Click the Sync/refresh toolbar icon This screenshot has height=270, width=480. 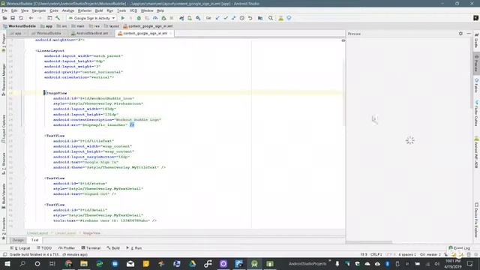pyautogui.click(x=21, y=18)
